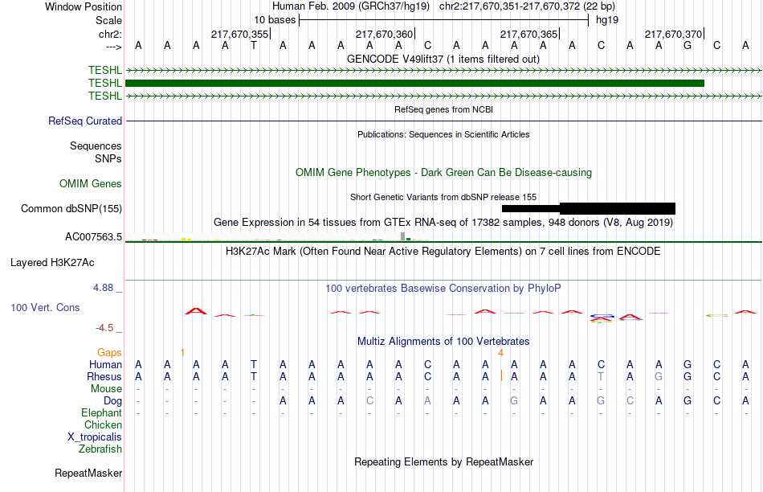This screenshot has height=492, width=763.
Task: Click the SNPs track label
Action: click(108, 159)
